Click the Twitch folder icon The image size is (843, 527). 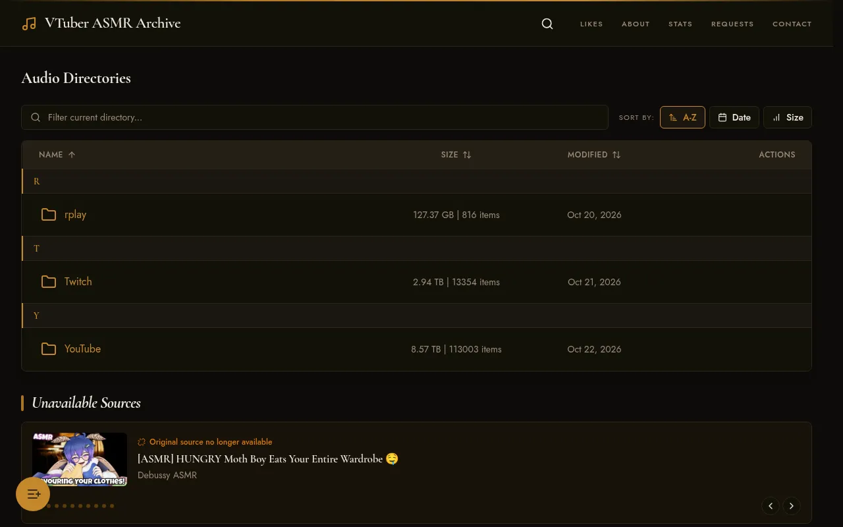tap(49, 282)
